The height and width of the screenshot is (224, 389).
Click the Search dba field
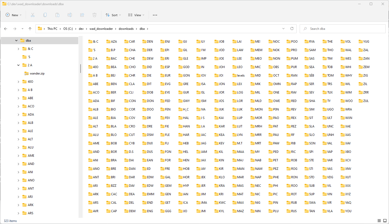click(x=342, y=29)
